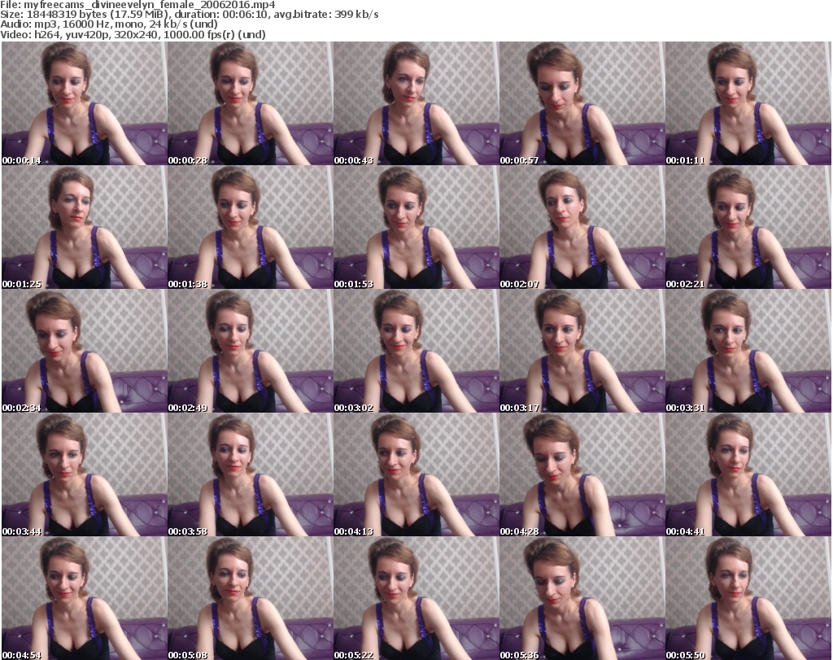The height and width of the screenshot is (660, 833).
Task: Select the thumbnail at timestamp 00:03:02
Action: tap(416, 351)
